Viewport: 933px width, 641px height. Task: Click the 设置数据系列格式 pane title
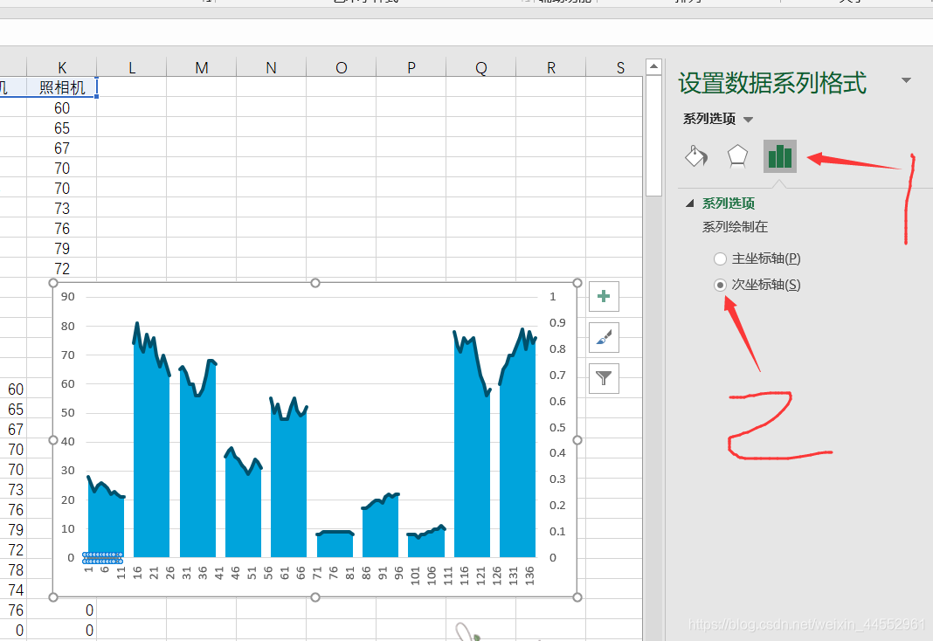(772, 83)
